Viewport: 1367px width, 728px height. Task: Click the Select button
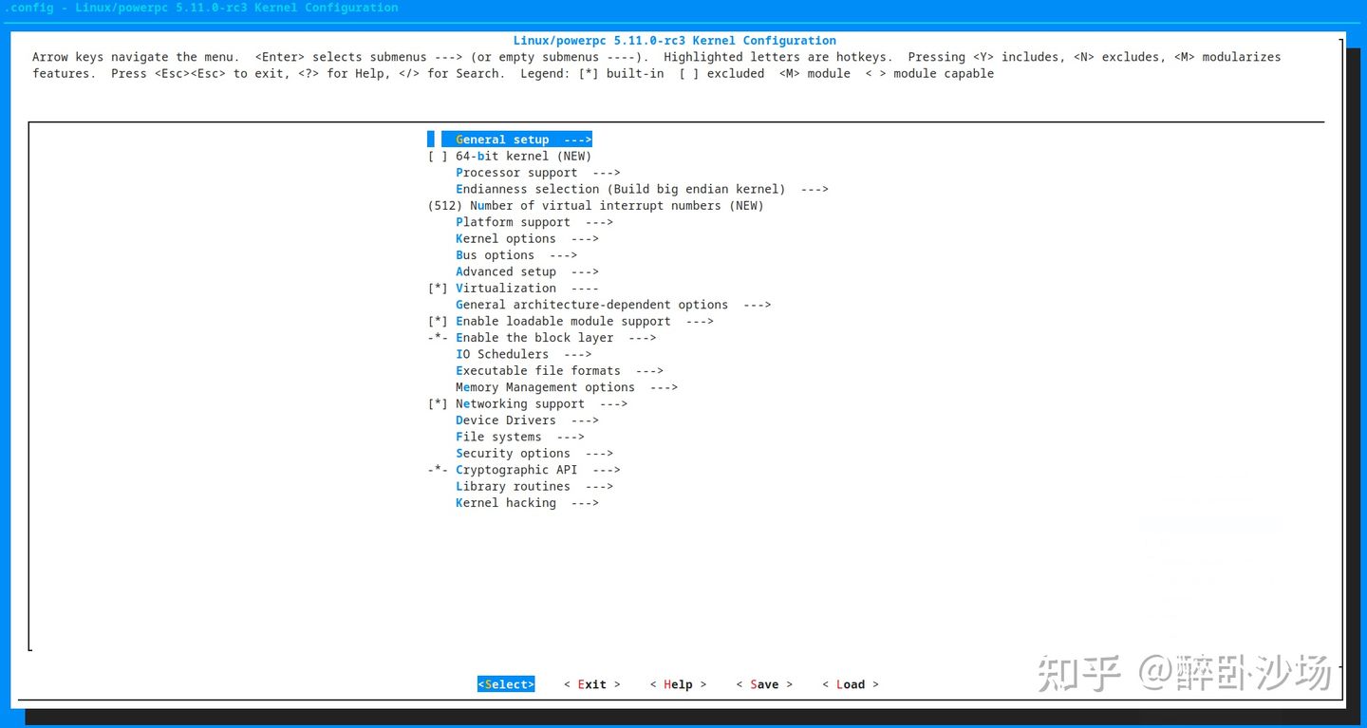click(506, 684)
